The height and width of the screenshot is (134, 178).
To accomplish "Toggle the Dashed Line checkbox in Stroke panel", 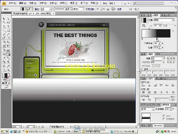I will [142, 69].
